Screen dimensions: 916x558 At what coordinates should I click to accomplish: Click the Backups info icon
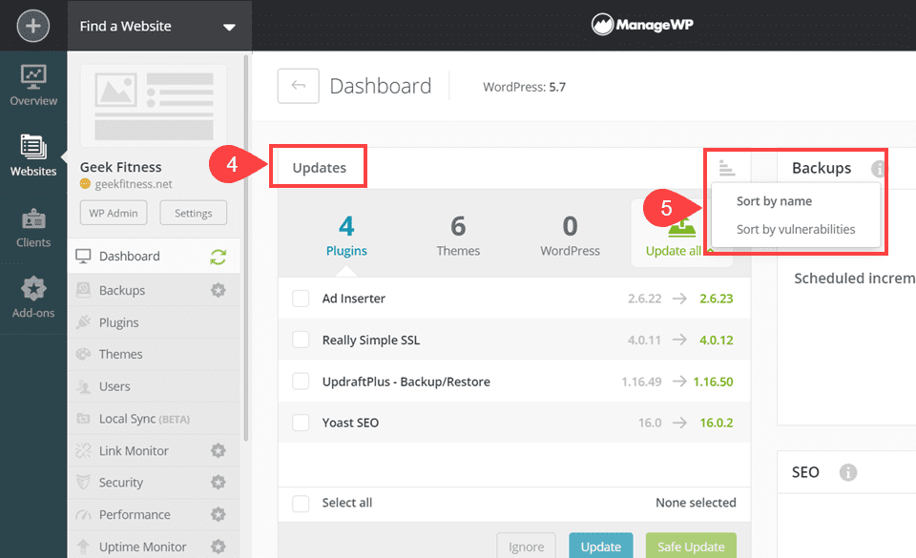click(878, 169)
